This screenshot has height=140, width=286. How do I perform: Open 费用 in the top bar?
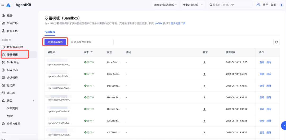tap(265, 5)
